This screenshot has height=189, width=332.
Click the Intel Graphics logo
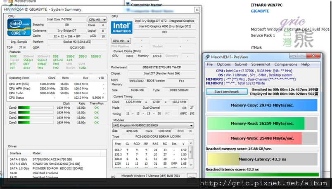tap(122, 28)
